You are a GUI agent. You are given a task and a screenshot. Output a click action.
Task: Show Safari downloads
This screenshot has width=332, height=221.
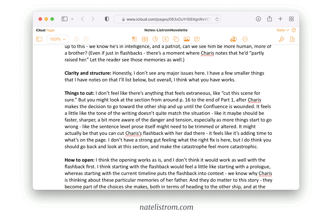click(x=258, y=19)
